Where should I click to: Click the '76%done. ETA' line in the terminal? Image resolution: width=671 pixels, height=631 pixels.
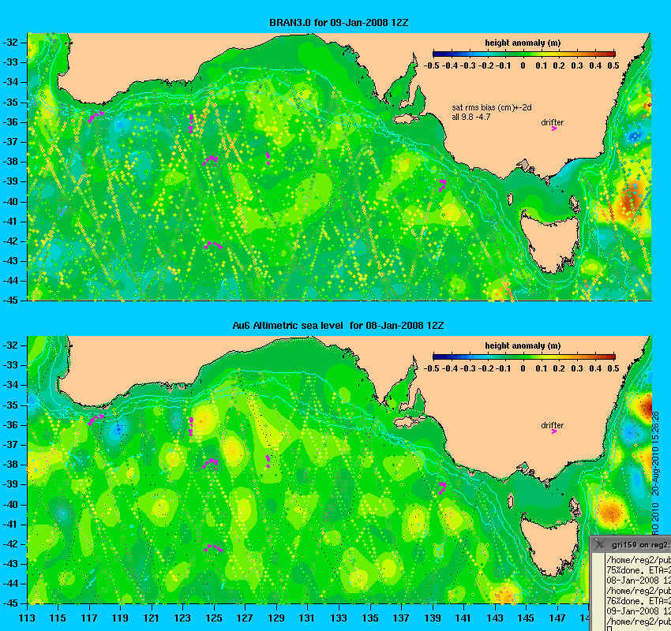(x=639, y=601)
